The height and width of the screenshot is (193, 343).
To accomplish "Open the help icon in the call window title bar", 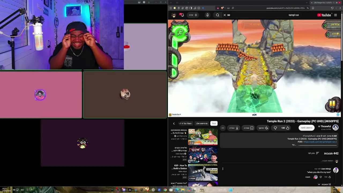I will 144,2.
